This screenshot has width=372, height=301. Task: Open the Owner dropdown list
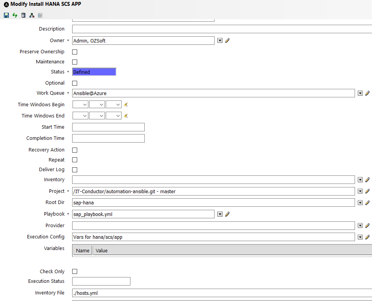220,41
